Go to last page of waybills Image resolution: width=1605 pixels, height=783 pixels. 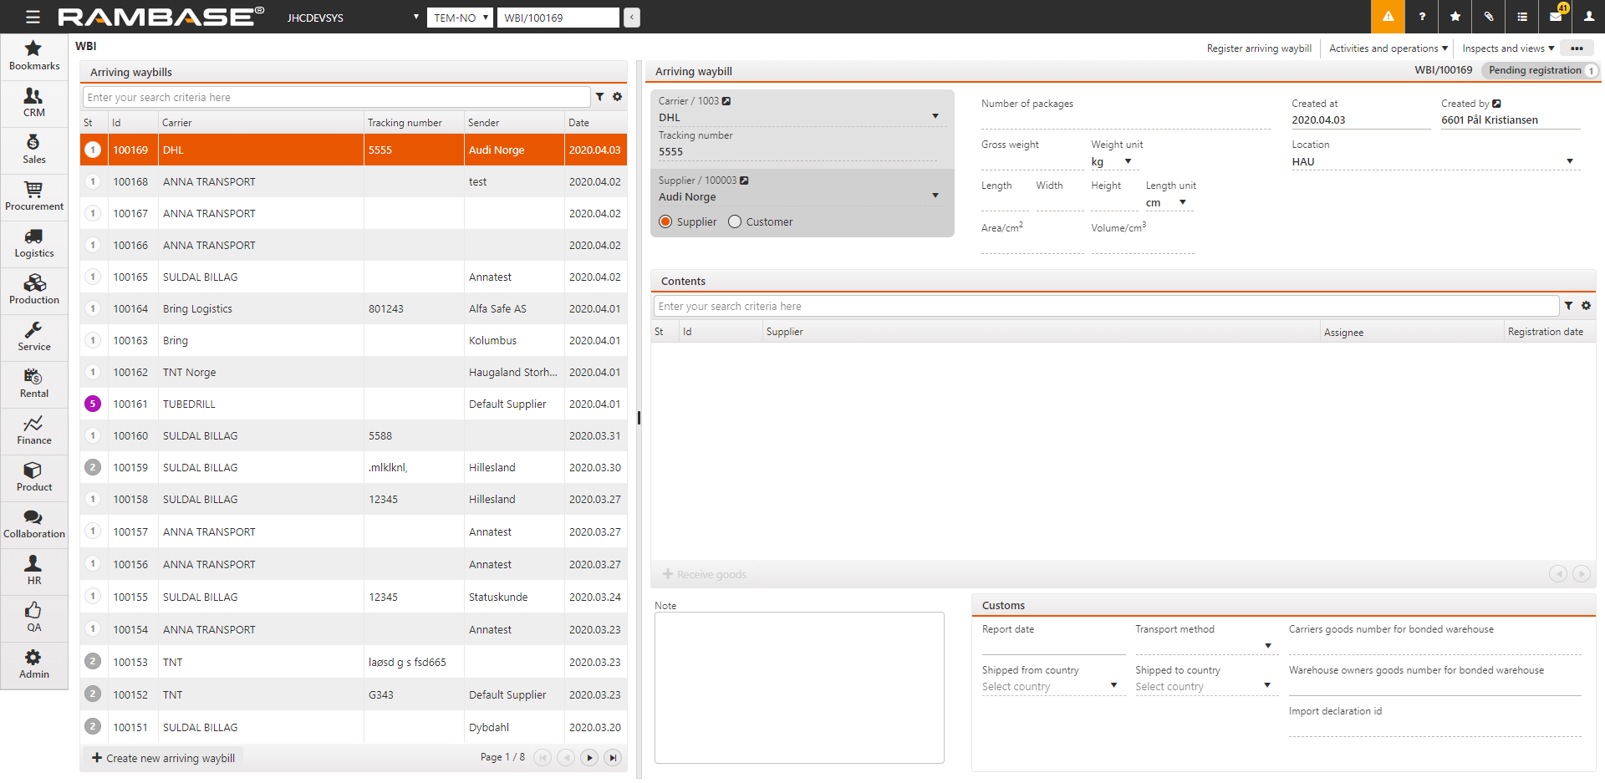click(613, 758)
